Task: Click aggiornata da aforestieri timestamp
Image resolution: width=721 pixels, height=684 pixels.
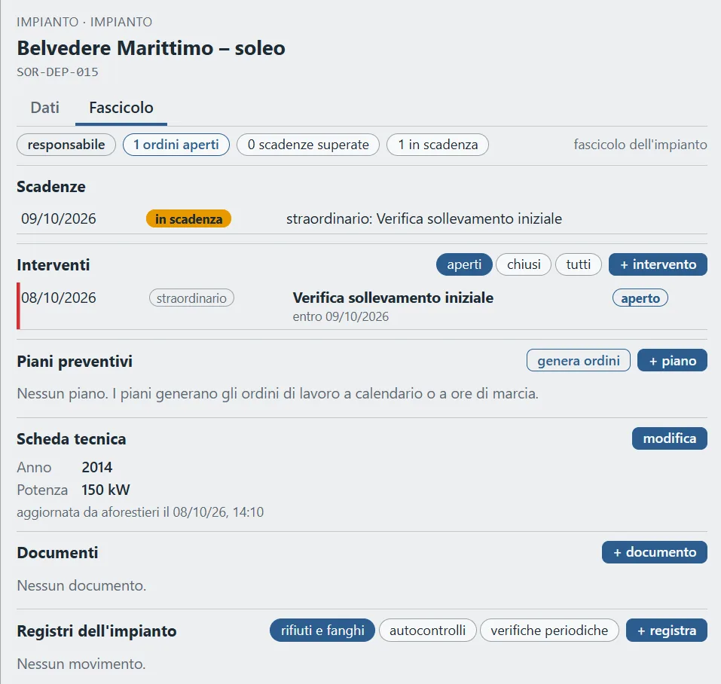Action: point(140,512)
